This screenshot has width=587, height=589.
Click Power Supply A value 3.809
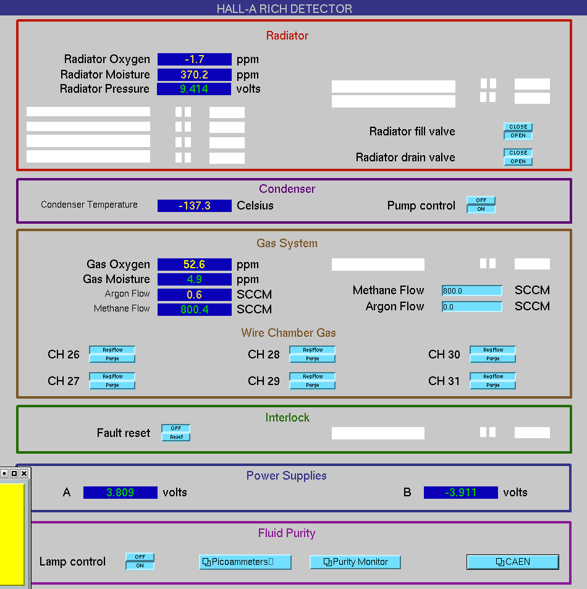click(120, 493)
